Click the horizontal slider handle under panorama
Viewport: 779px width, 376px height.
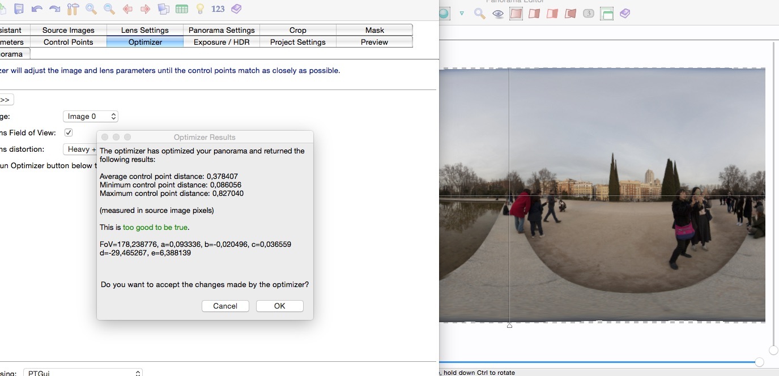coord(759,362)
